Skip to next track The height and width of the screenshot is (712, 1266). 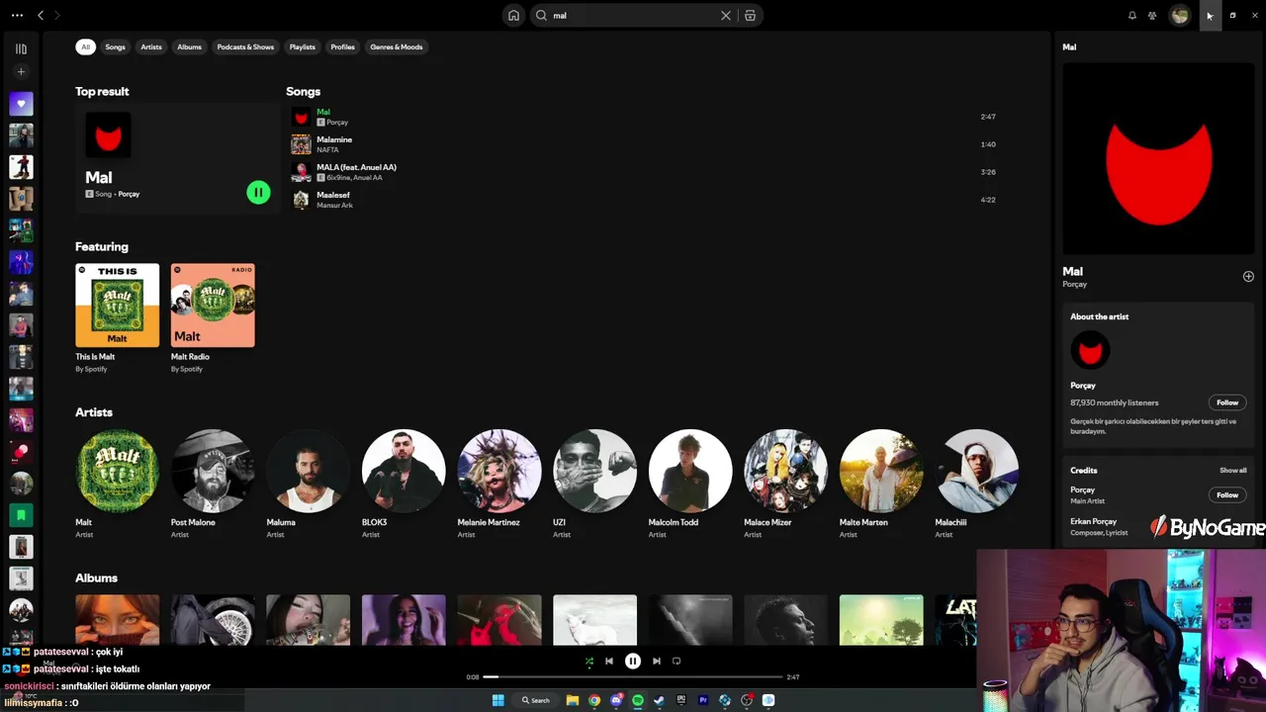click(657, 661)
